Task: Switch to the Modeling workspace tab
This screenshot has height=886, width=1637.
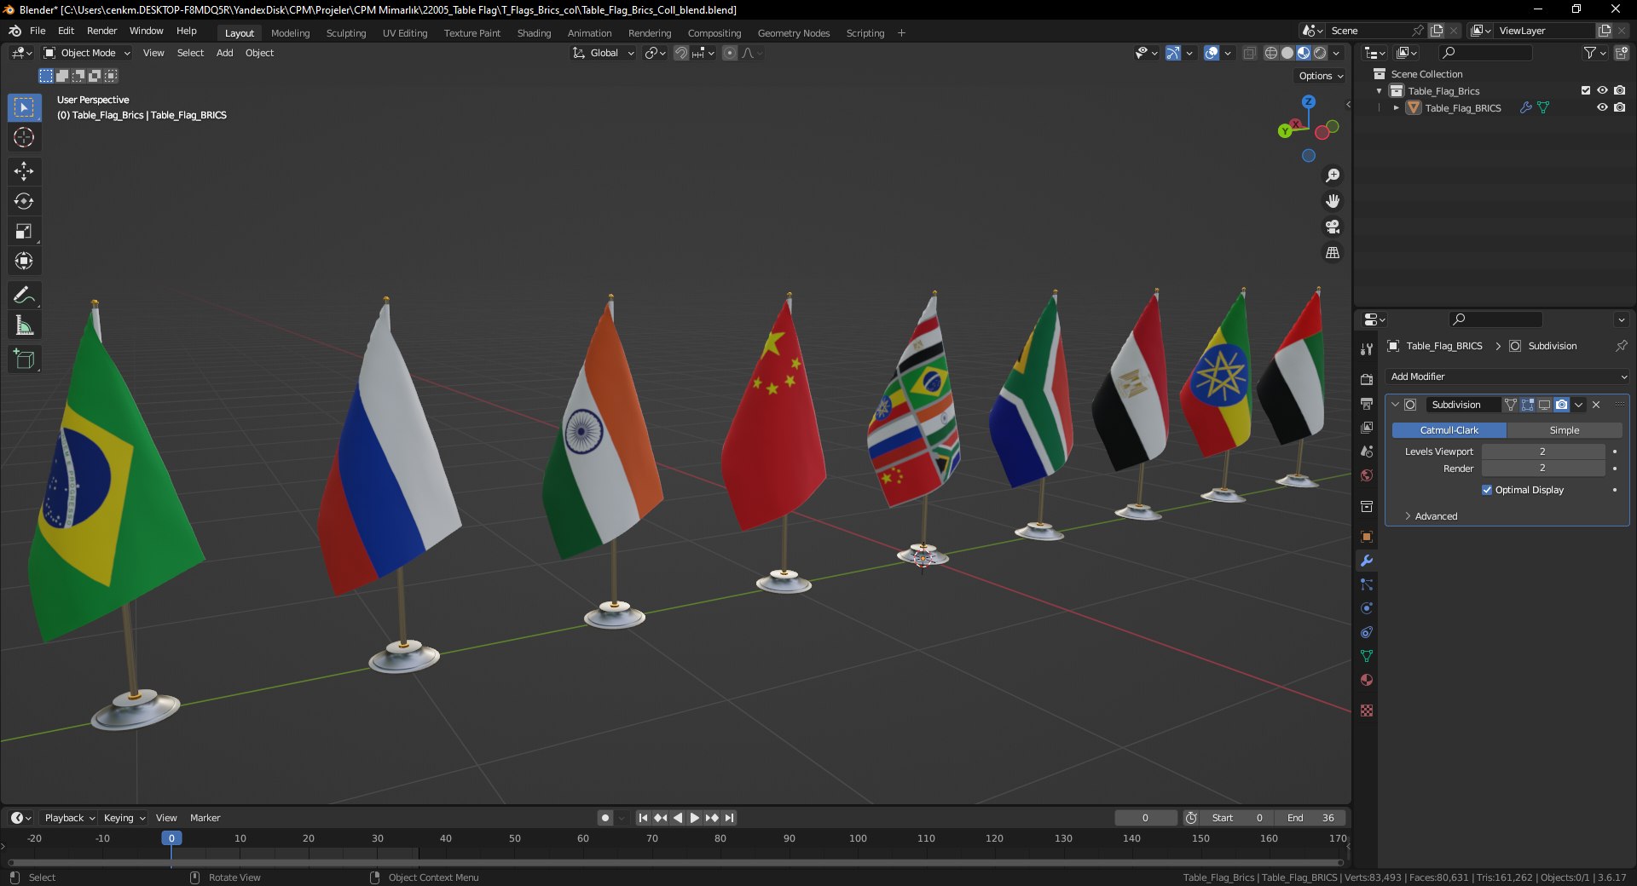Action: pyautogui.click(x=290, y=33)
